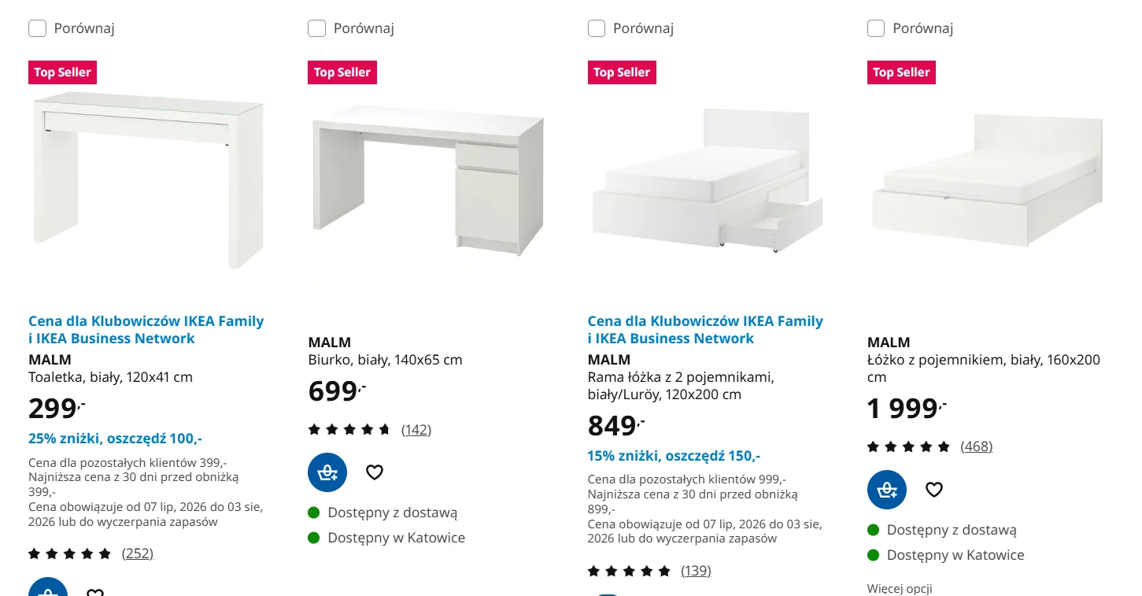Expand Więcej opcji for 160x200 bed
Image resolution: width=1142 pixels, height=596 pixels.
tap(900, 588)
